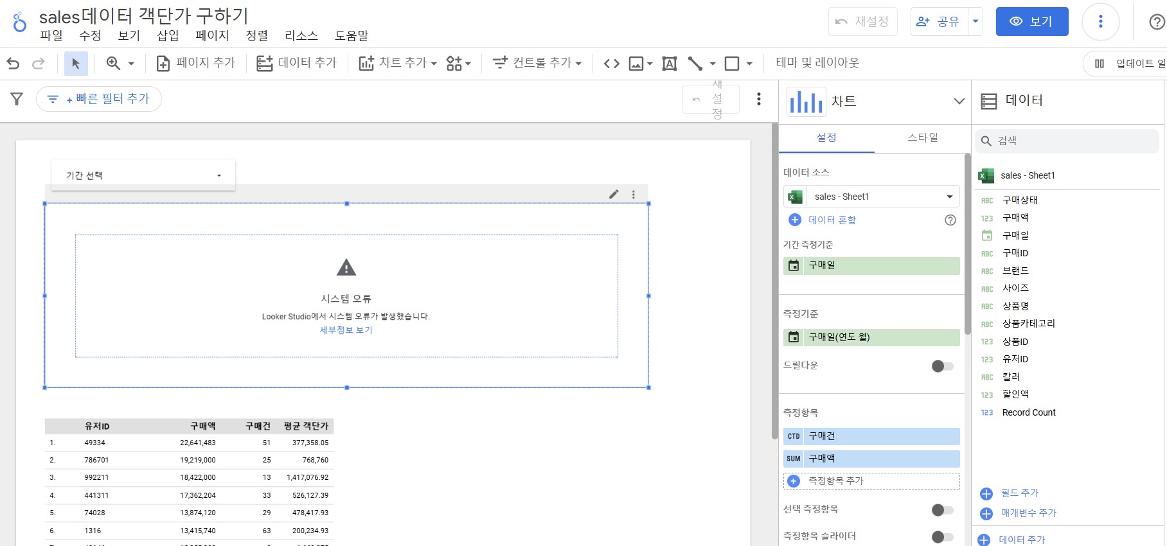This screenshot has width=1167, height=546.
Task: Click the SUM aggregation icon on 구매액
Action: tap(794, 459)
